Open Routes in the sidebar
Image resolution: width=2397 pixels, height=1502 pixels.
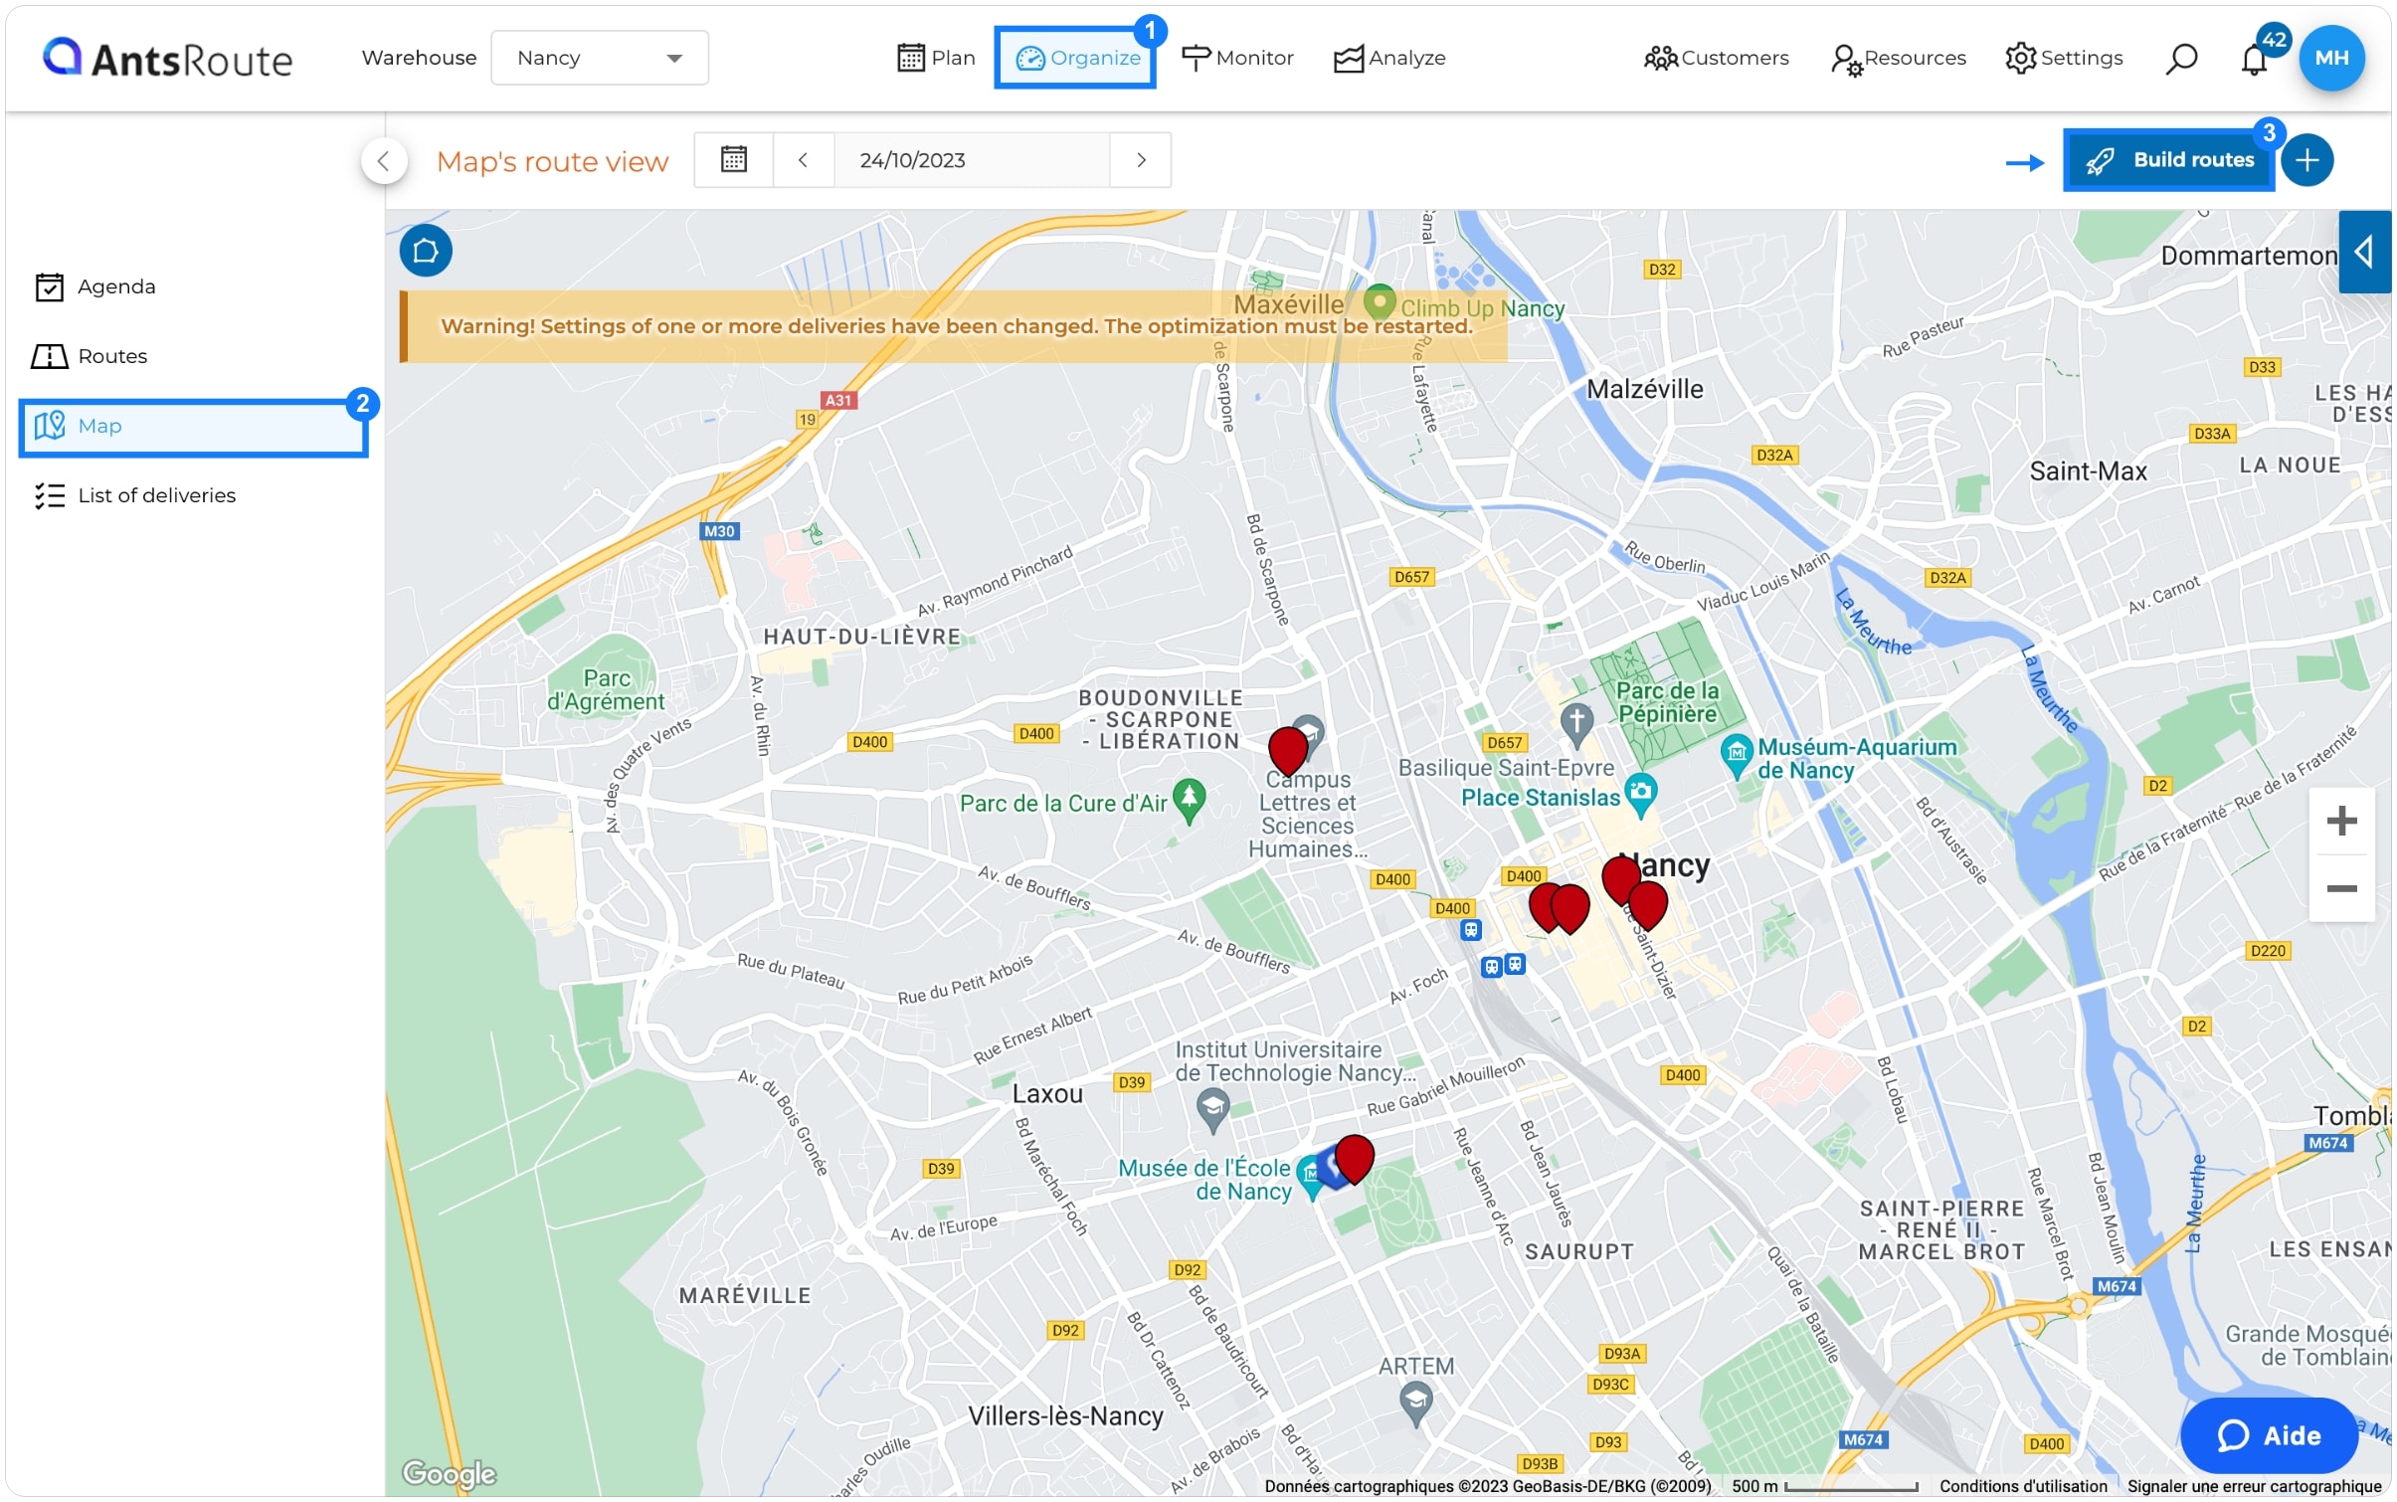(90, 356)
